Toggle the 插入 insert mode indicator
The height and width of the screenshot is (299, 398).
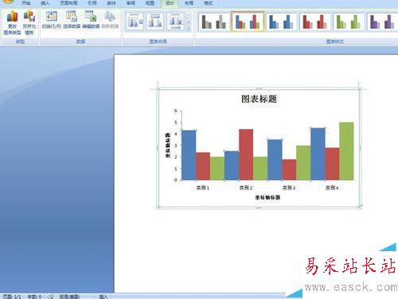pyautogui.click(x=103, y=297)
